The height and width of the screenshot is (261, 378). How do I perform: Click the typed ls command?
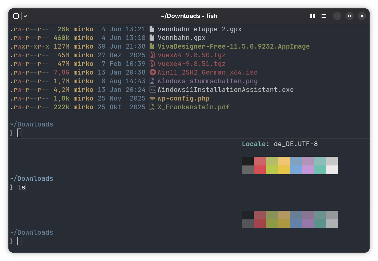[x=21, y=187]
